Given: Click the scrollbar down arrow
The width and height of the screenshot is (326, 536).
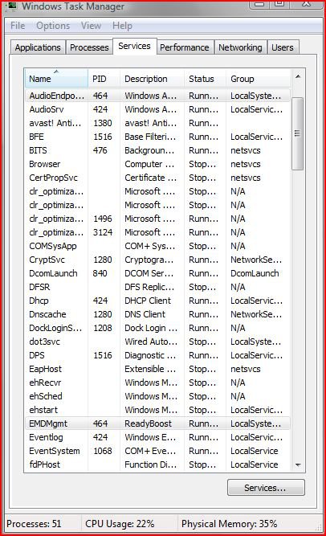Looking at the screenshot, I should tap(298, 465).
